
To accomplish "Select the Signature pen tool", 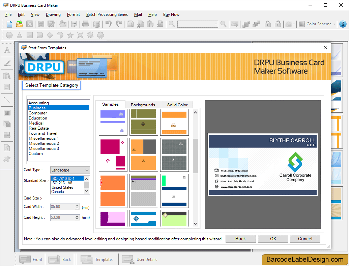I will [x=7, y=63].
